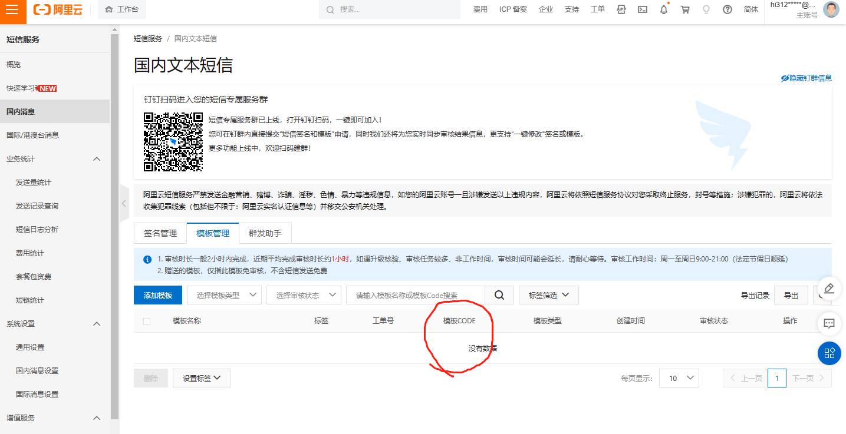The width and height of the screenshot is (846, 434).
Task: Click the template name search input field
Action: coord(416,295)
